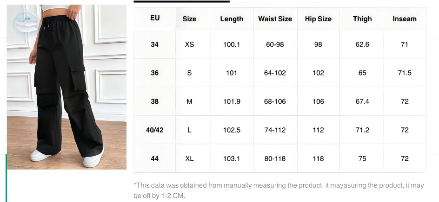The width and height of the screenshot is (439, 202).
Task: Open the black cargo pants product photo
Action: [67, 93]
